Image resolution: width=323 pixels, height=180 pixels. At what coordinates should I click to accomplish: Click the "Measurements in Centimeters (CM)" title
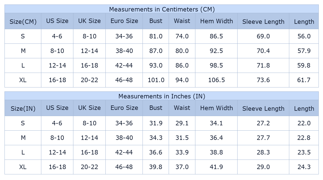162,9
